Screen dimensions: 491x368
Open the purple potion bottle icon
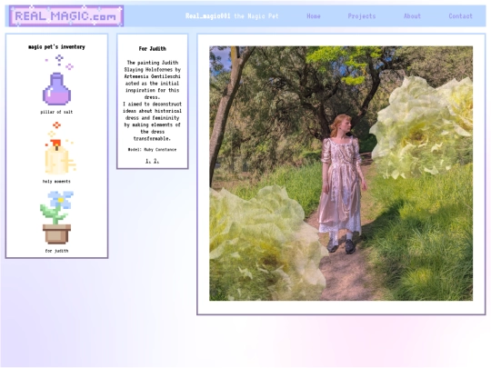(x=57, y=80)
